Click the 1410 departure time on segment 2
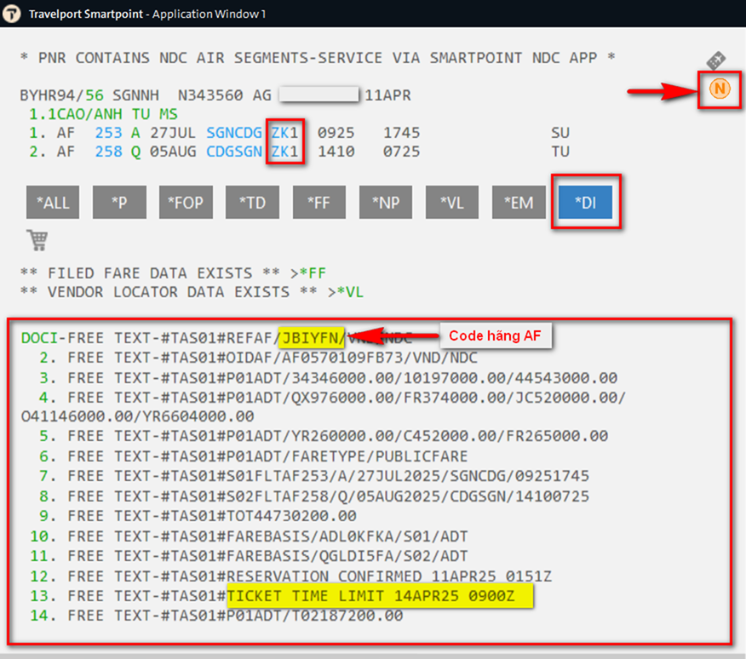This screenshot has width=746, height=659. [336, 152]
